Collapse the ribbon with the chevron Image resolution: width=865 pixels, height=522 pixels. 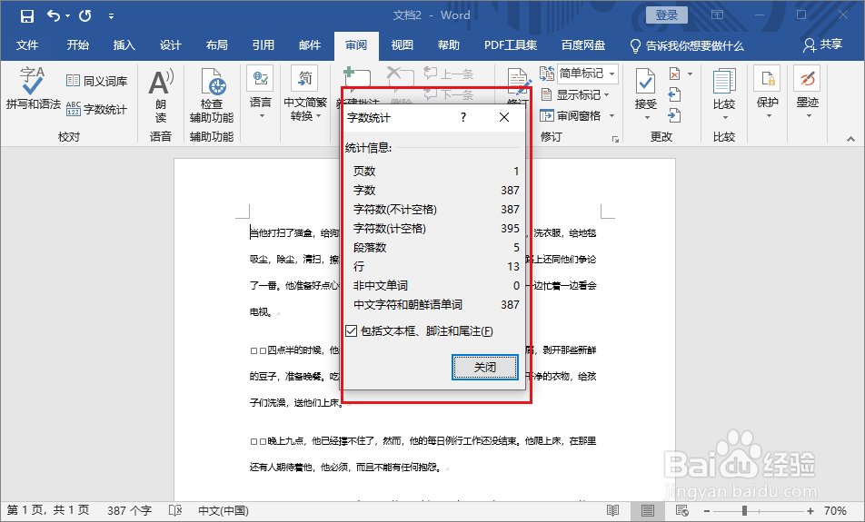[850, 139]
